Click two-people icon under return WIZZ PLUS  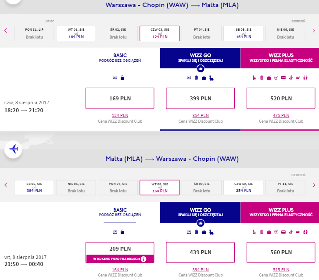click(x=305, y=232)
